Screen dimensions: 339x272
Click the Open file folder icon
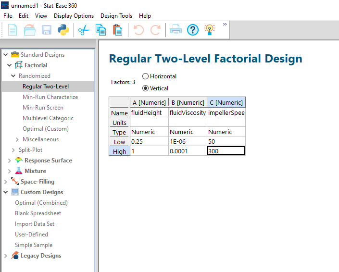[30, 30]
